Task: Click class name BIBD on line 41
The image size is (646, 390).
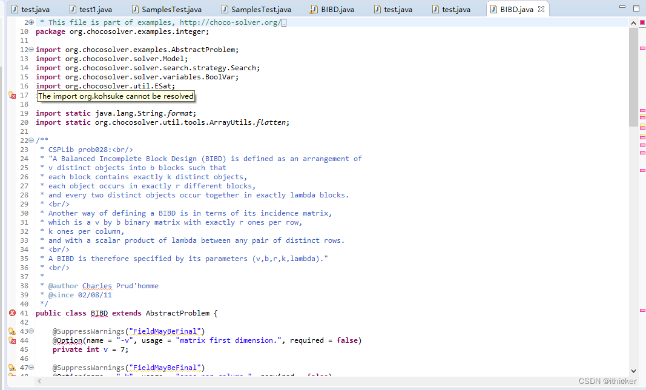Action: (99, 313)
